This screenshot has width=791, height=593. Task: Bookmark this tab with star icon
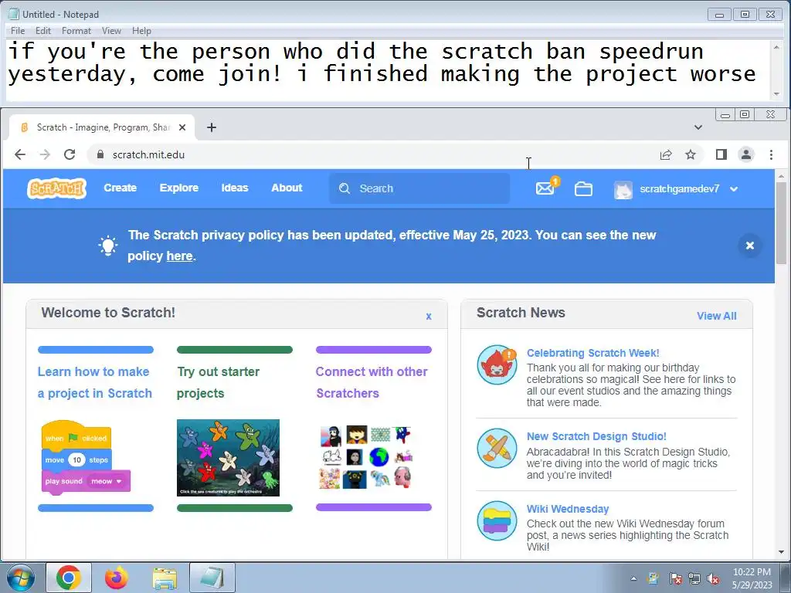(691, 154)
